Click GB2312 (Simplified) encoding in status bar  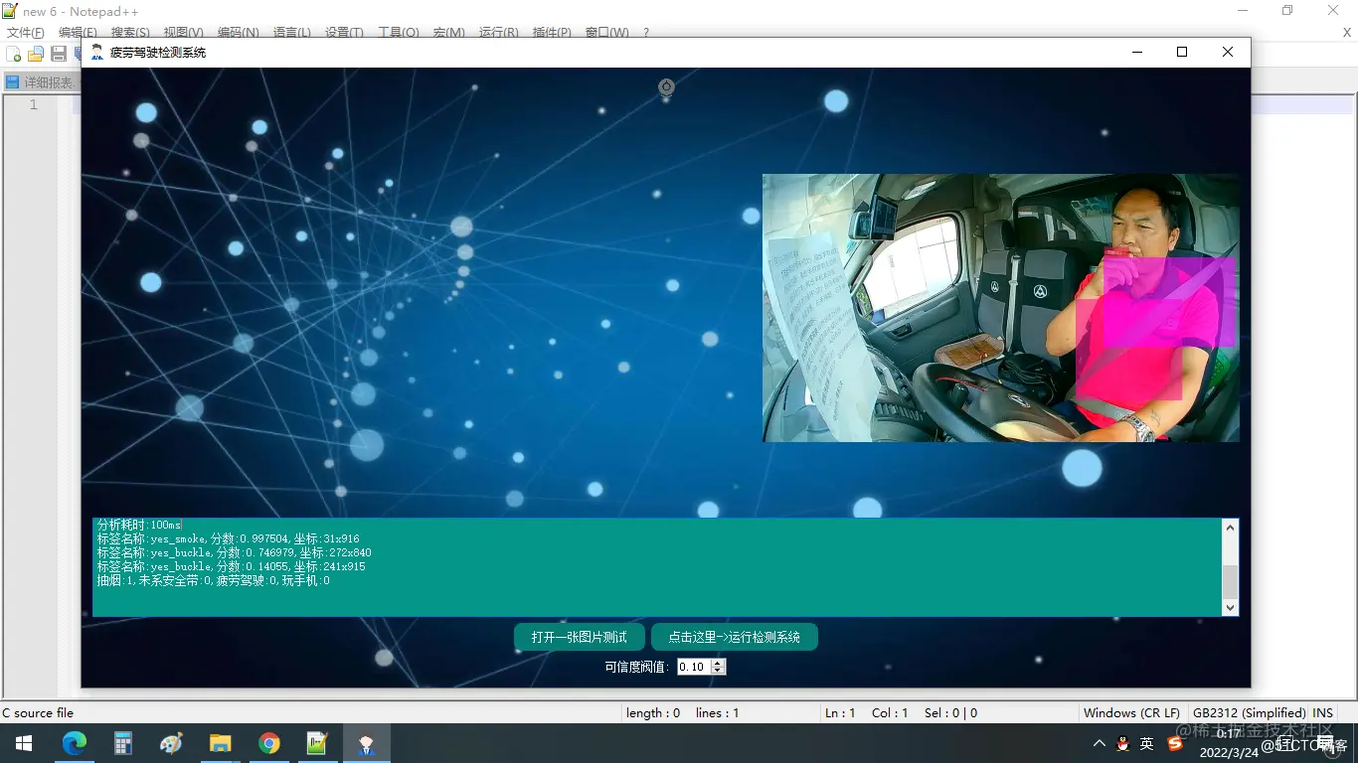pyautogui.click(x=1249, y=712)
